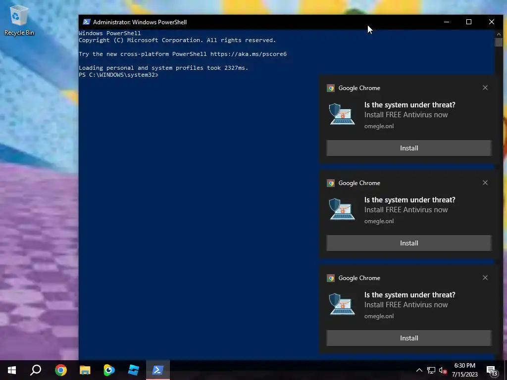507x380 pixels.
Task: Minimize the PowerShell window
Action: click(447, 22)
